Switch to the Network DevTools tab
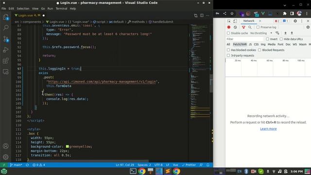 coord(249,21)
